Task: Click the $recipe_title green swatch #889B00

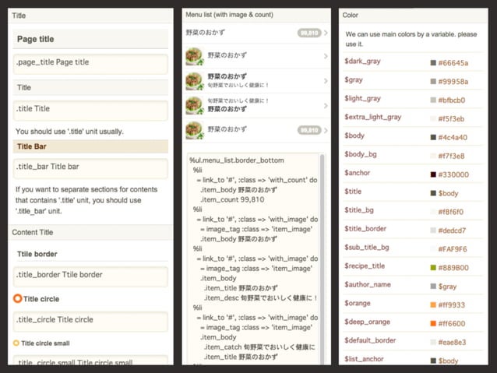Action: (433, 267)
